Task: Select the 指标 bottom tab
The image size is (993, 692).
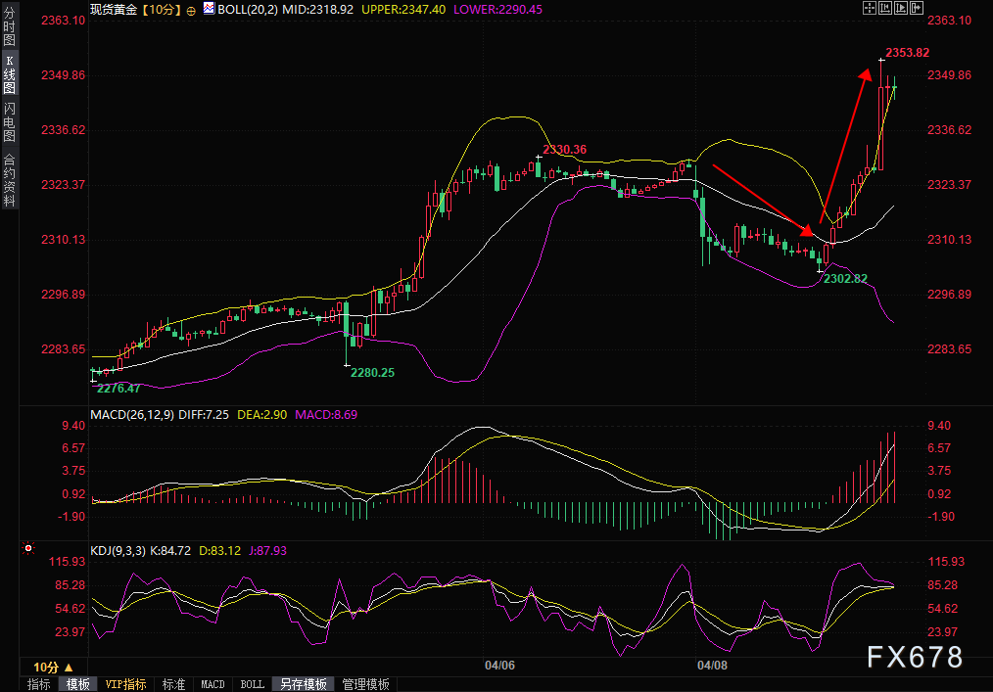Action: point(39,684)
